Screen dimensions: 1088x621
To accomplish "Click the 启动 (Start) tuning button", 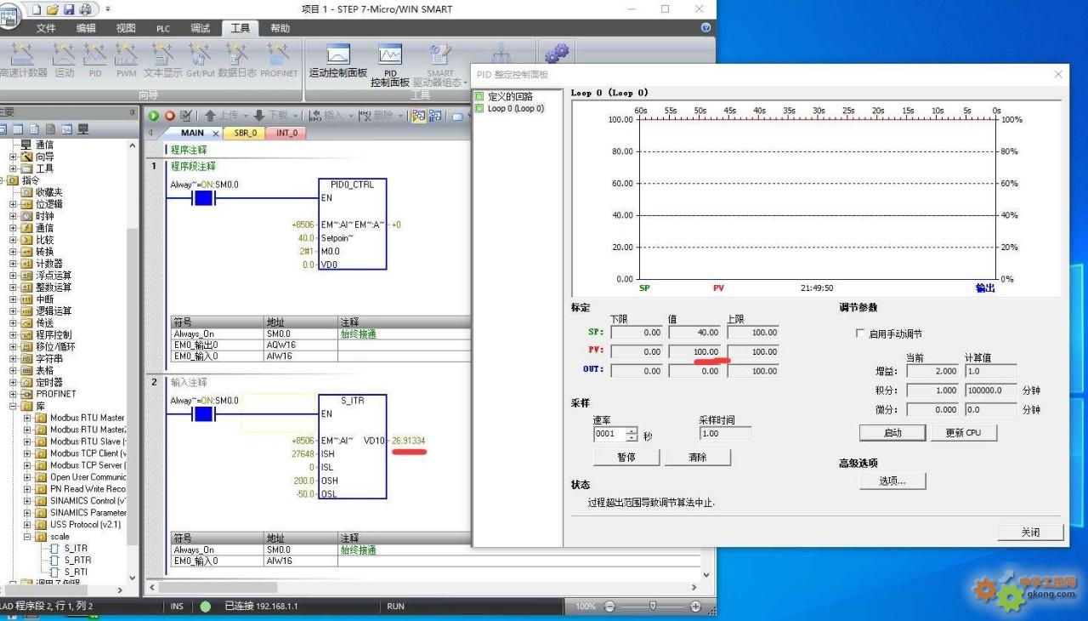I will [892, 433].
